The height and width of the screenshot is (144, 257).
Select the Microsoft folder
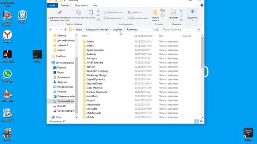92,109
